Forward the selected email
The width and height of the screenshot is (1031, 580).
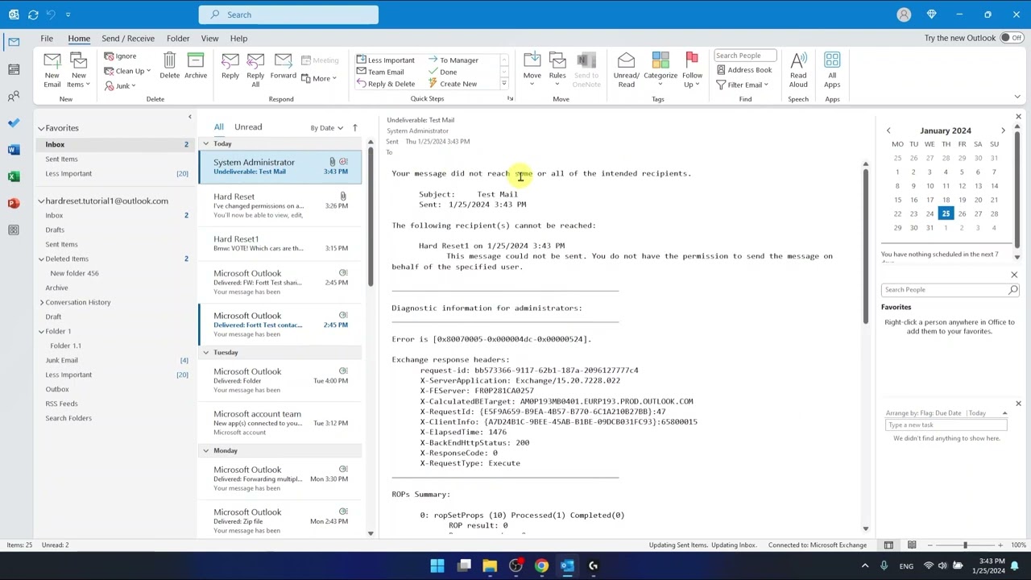[283, 66]
